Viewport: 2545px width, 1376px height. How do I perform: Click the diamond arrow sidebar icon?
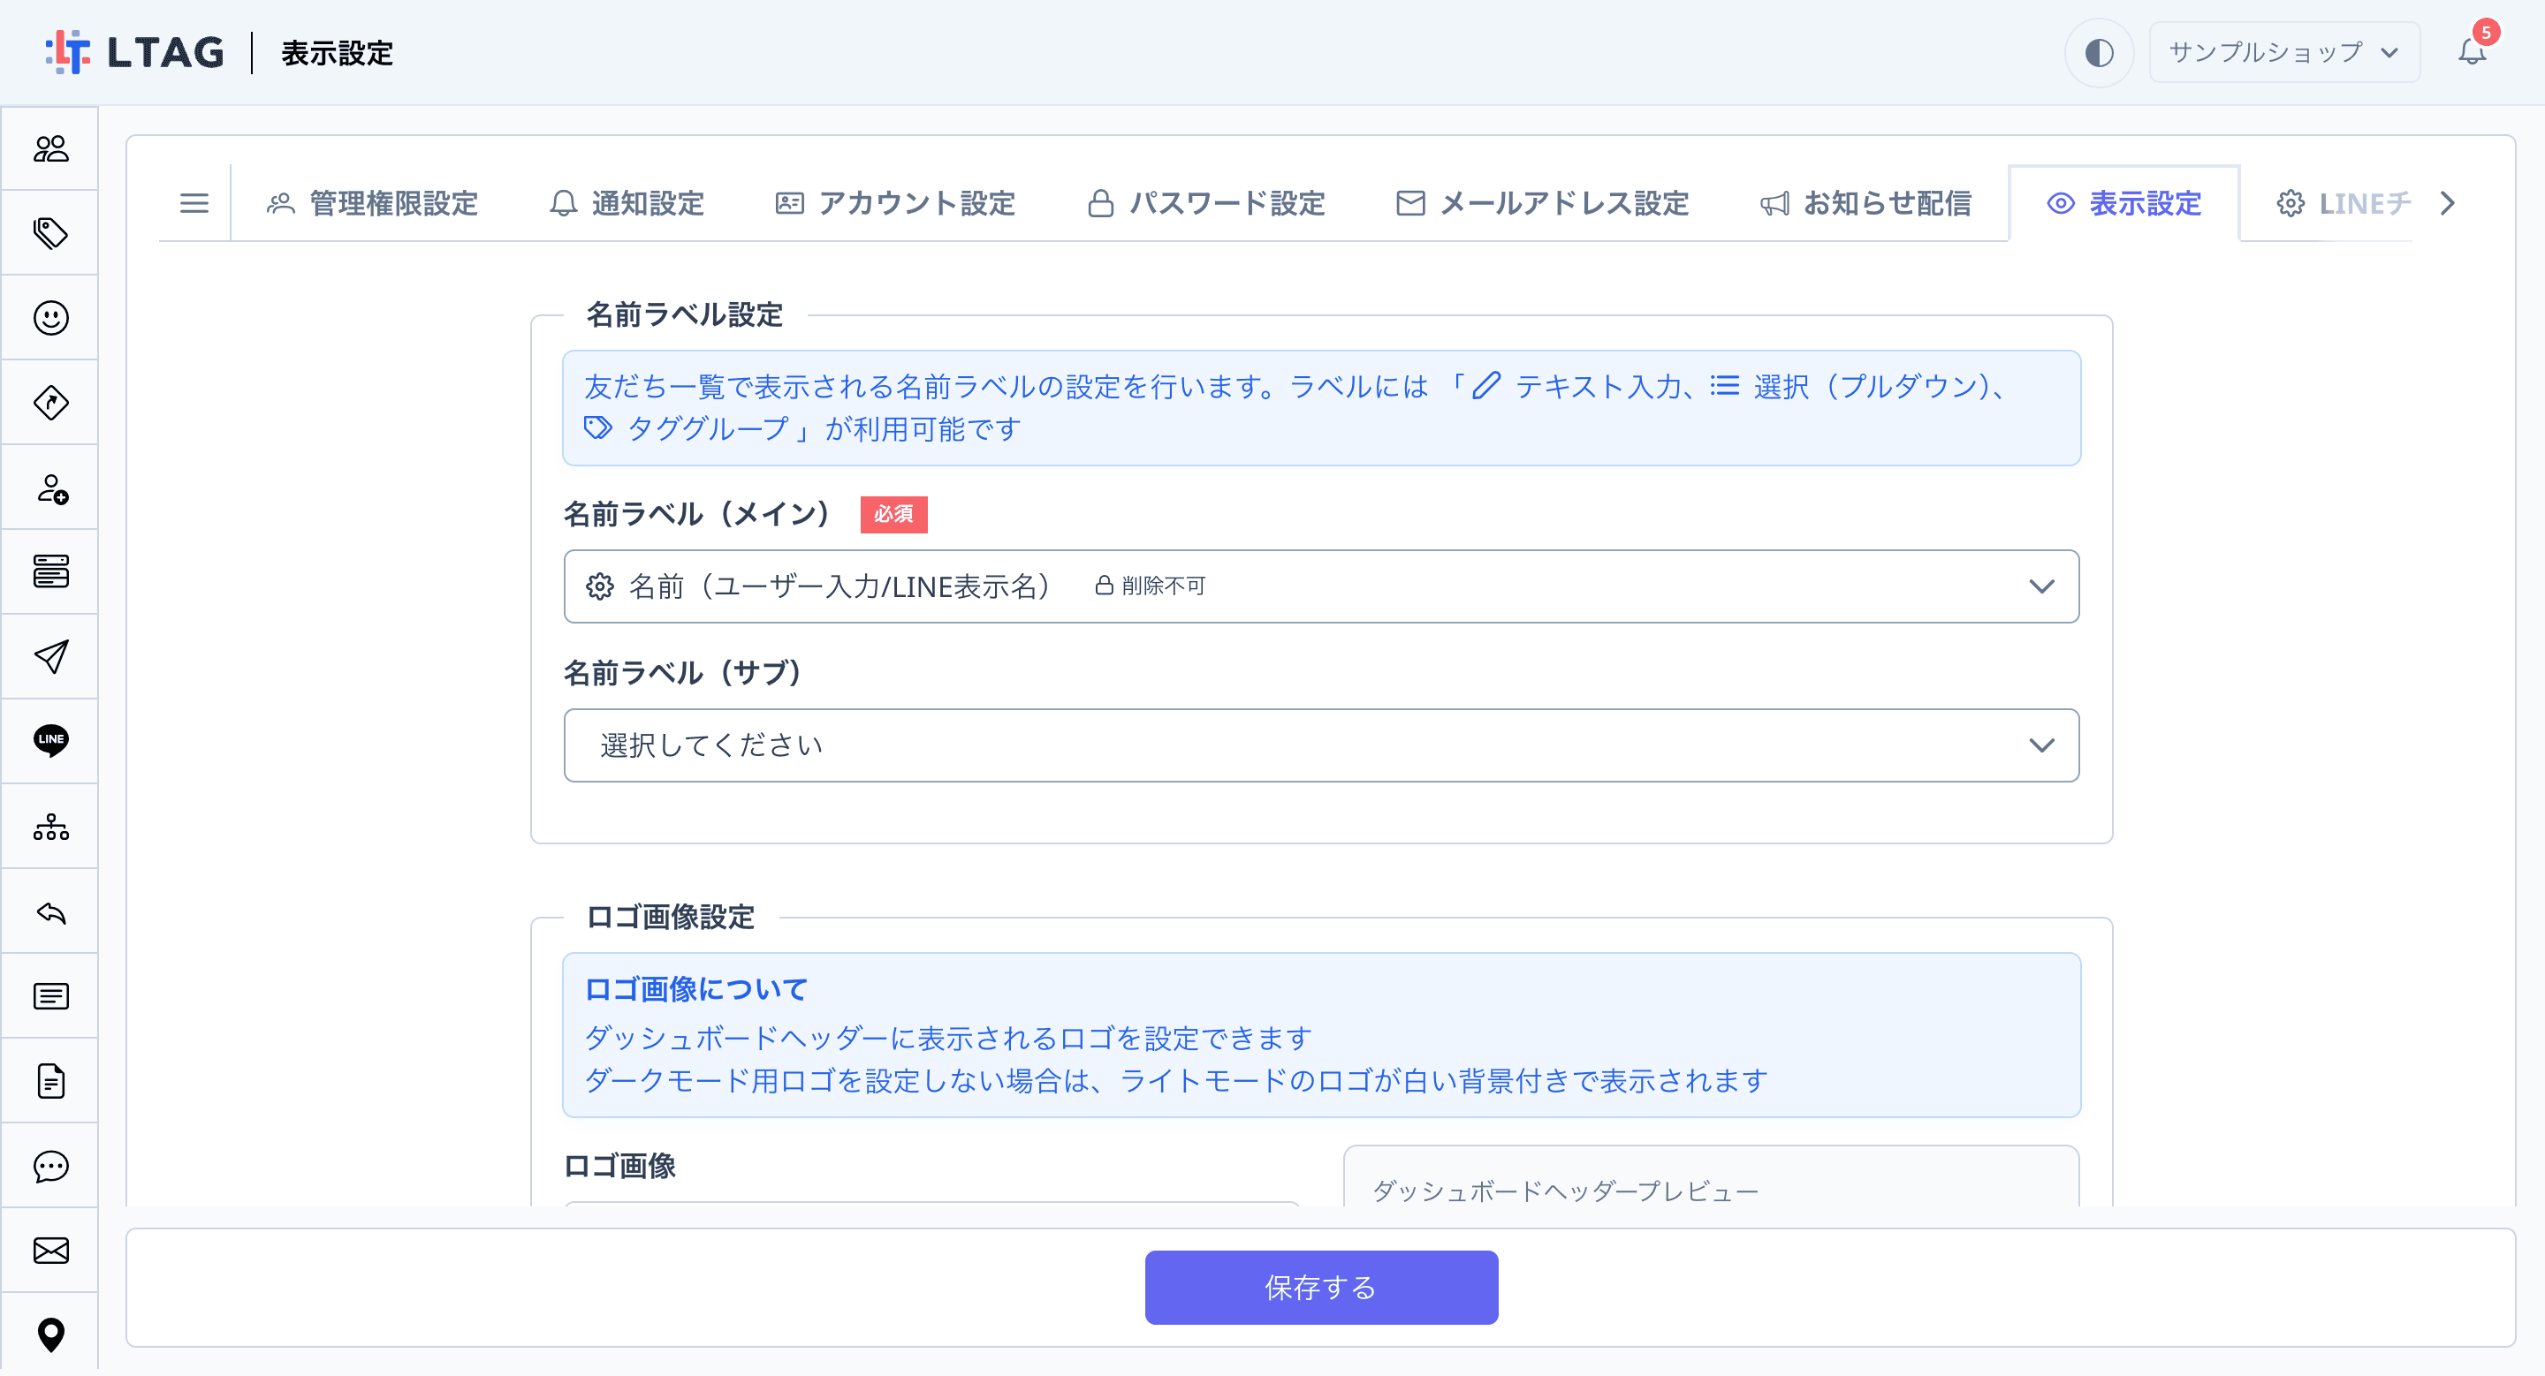click(50, 403)
